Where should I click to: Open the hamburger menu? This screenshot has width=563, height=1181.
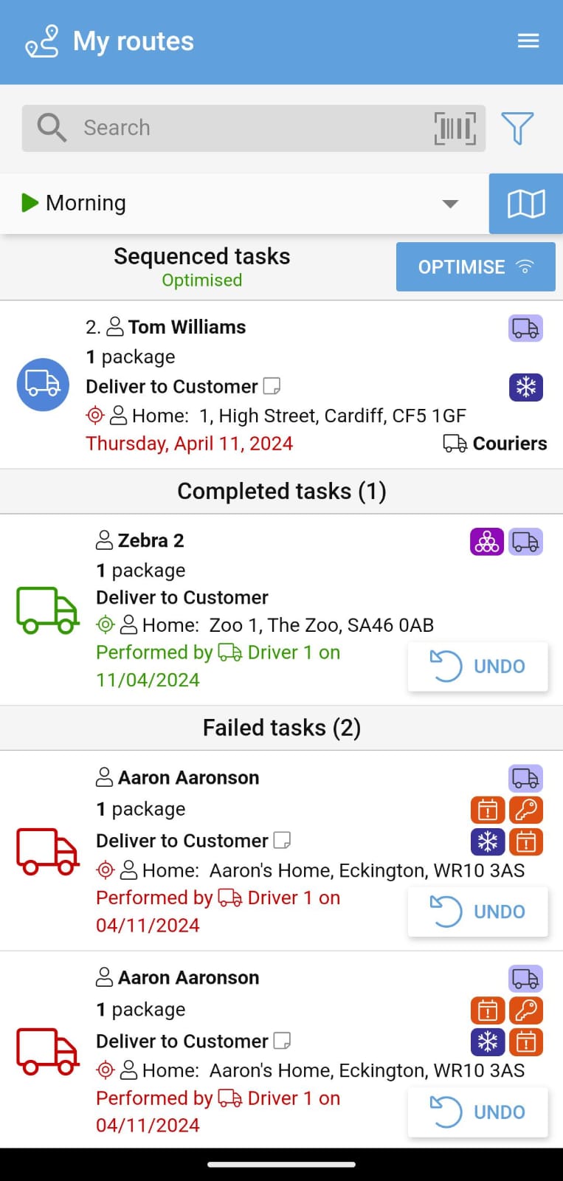[528, 41]
